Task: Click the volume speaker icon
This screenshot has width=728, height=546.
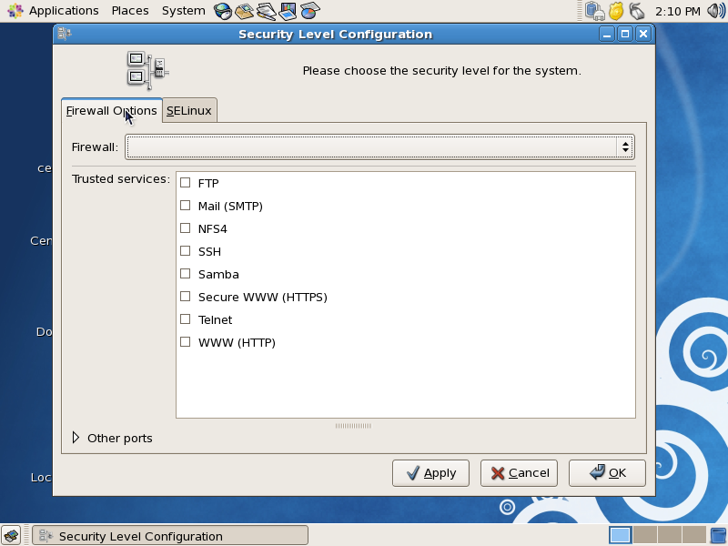Action: tap(715, 11)
